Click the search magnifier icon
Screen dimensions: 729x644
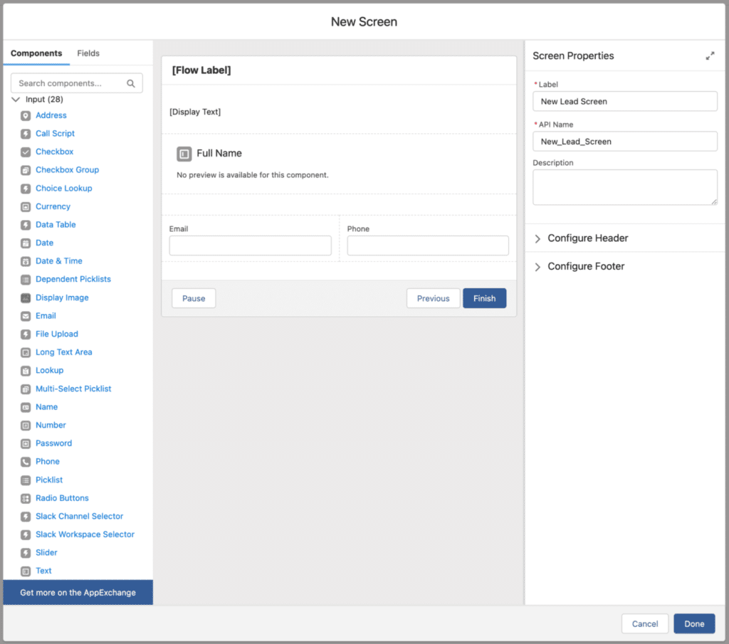(x=131, y=83)
